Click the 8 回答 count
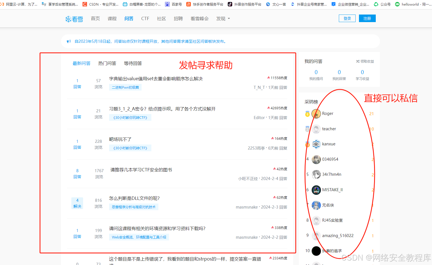432x265 pixels. [77, 174]
